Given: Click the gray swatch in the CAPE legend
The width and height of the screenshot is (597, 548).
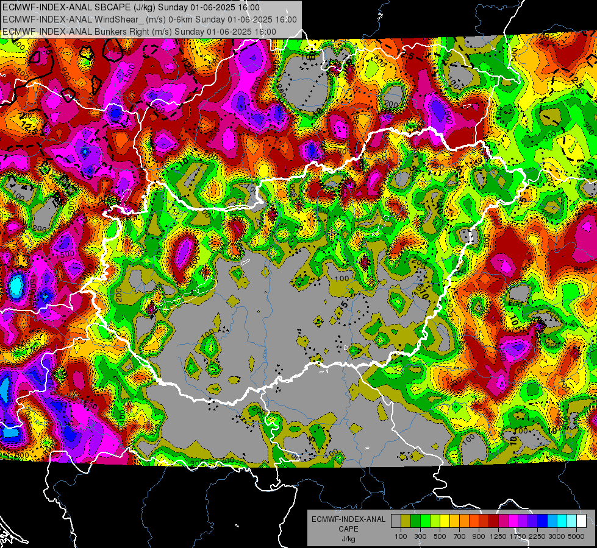Looking at the screenshot, I should point(396,521).
